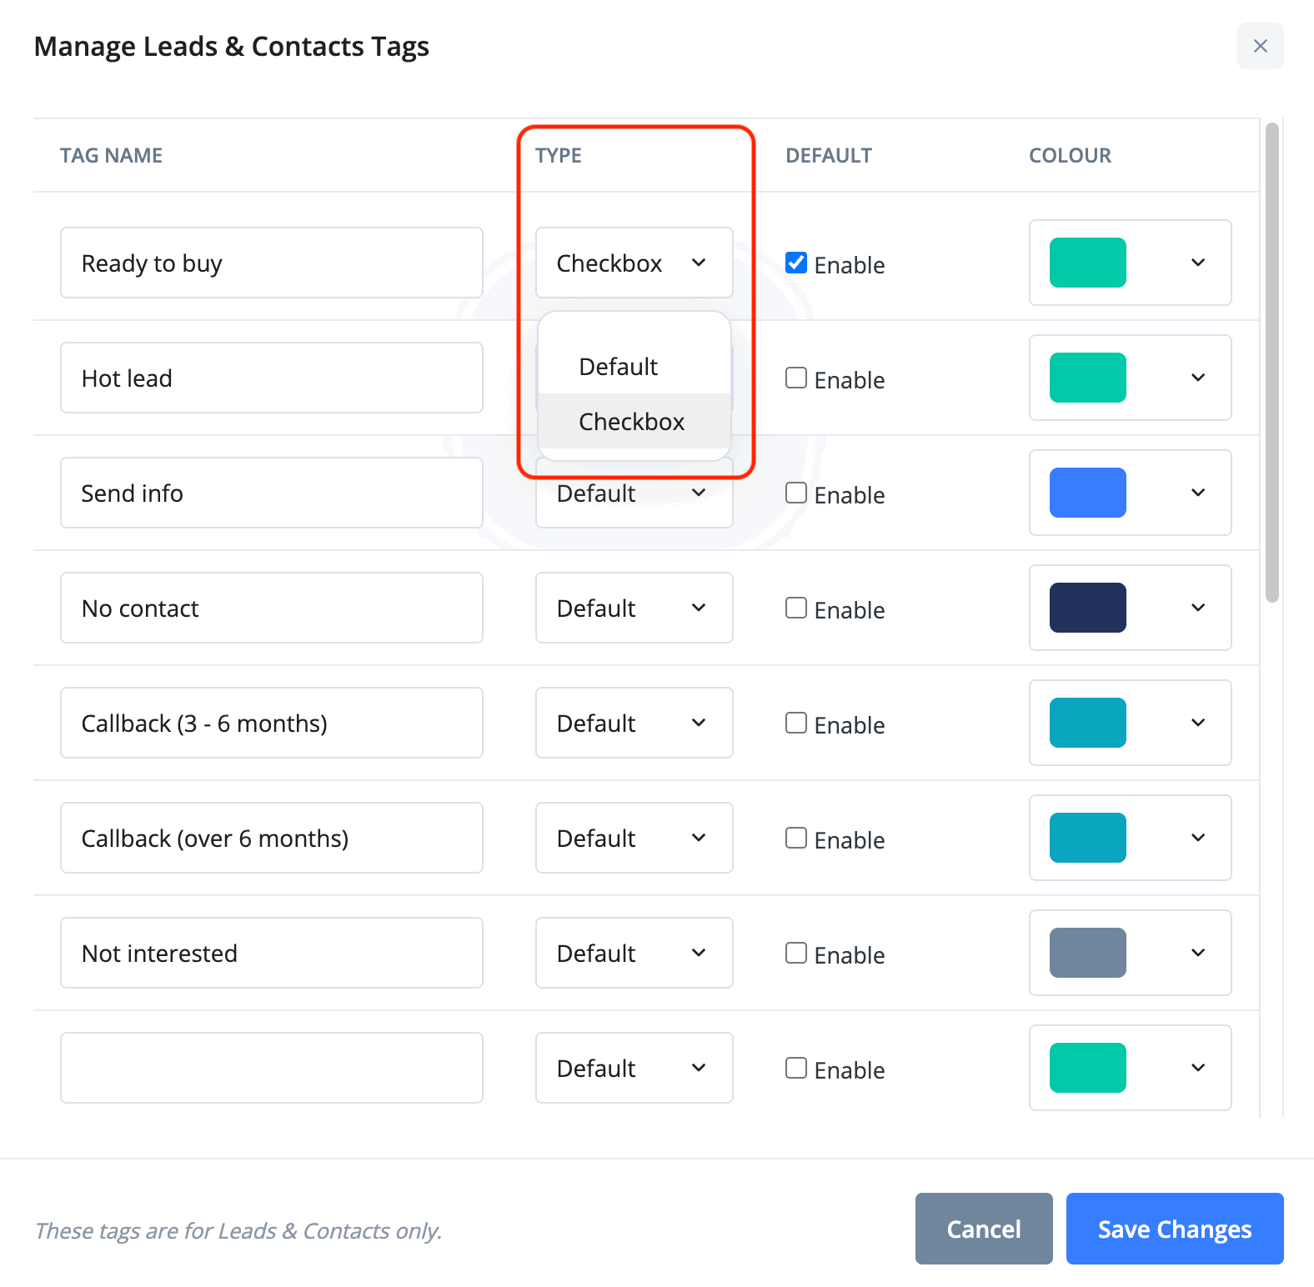The height and width of the screenshot is (1287, 1314).
Task: Click green colour swatch for Ready to buy
Action: pyautogui.click(x=1087, y=263)
